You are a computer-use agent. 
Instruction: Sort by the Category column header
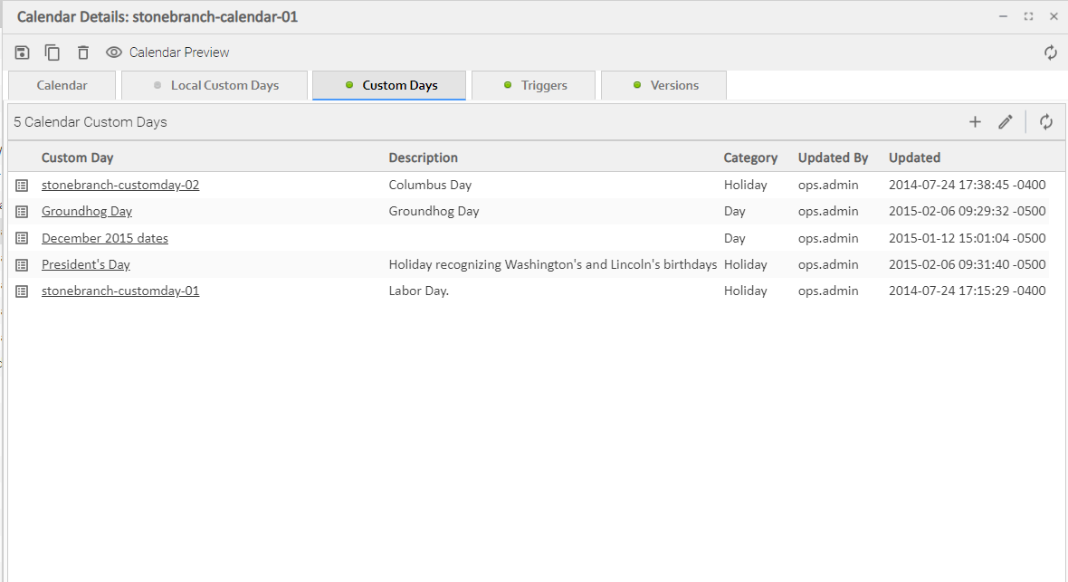[750, 157]
